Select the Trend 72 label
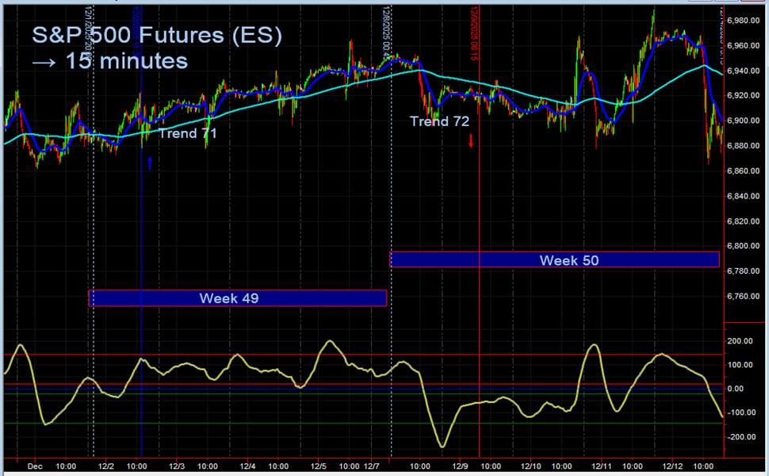The width and height of the screenshot is (769, 476). click(439, 121)
